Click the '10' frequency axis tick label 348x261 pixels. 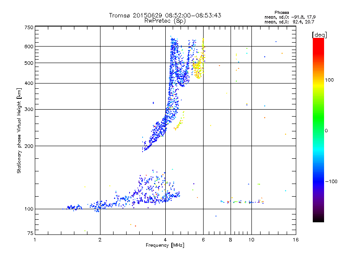(x=251, y=240)
